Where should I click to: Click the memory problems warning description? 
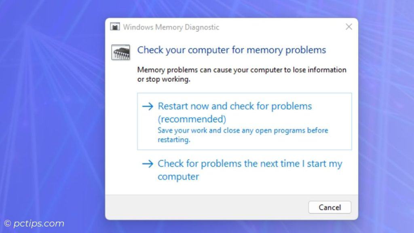point(242,74)
